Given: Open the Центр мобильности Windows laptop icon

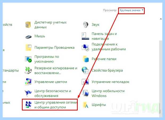Looking at the screenshot, I should [85, 93].
